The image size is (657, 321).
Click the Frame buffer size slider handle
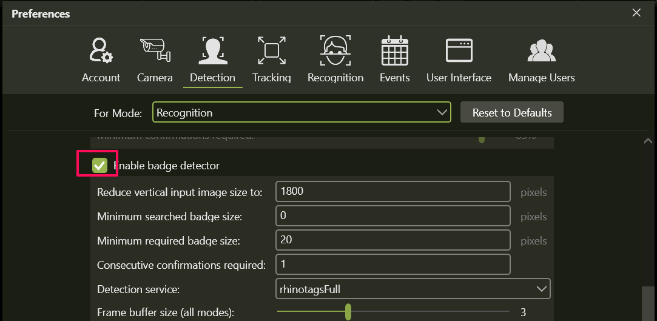pyautogui.click(x=348, y=312)
